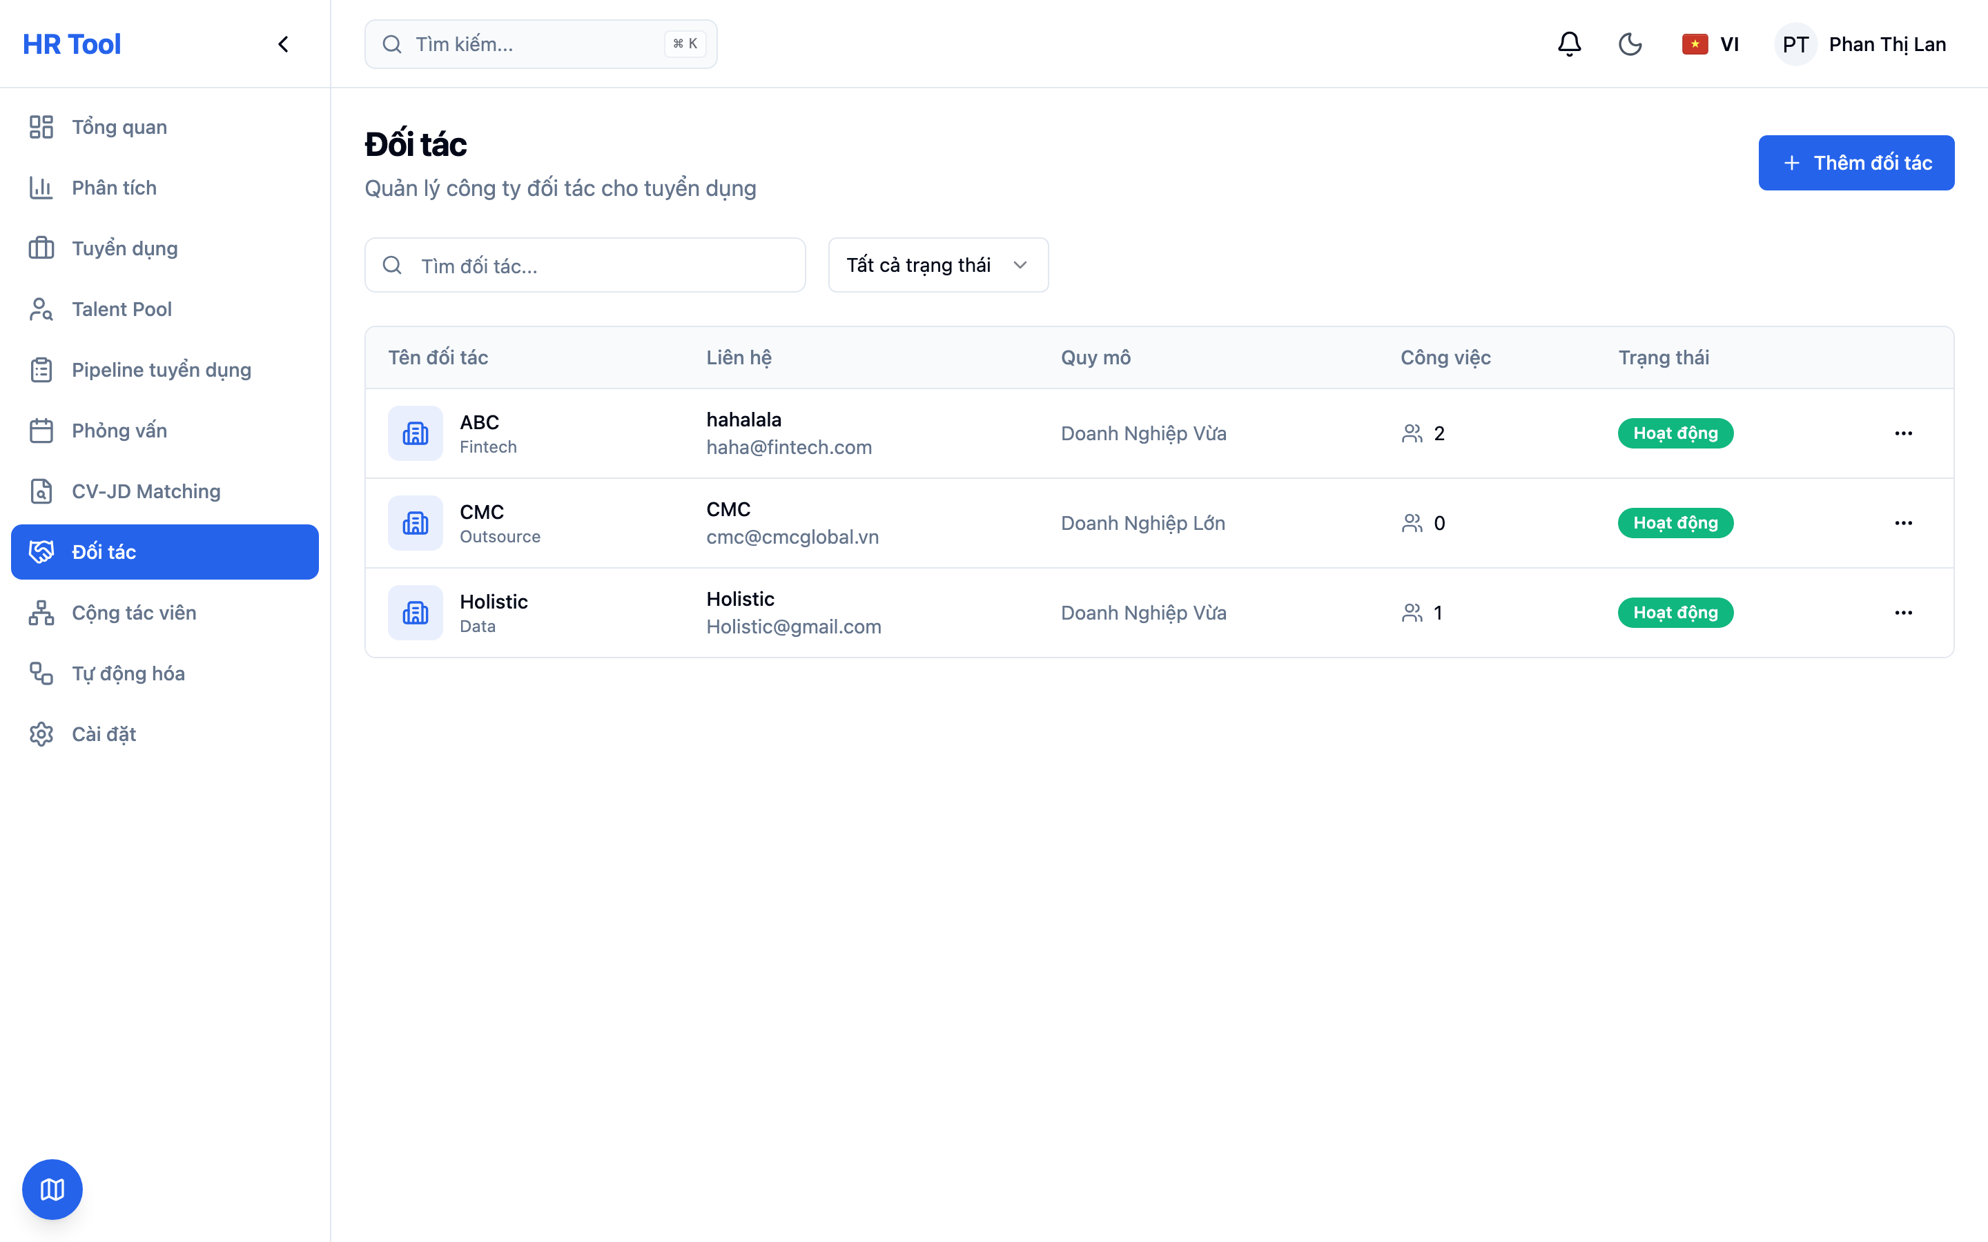Click the HR Tool logo

[x=72, y=44]
